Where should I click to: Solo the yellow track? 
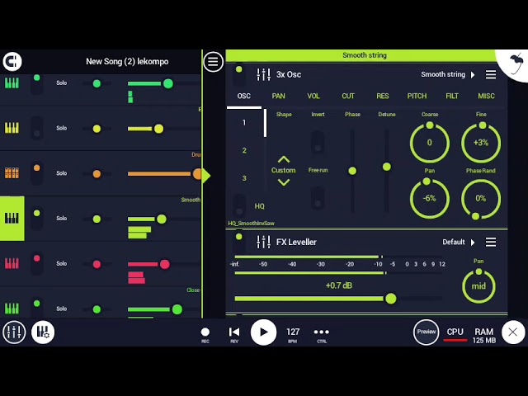62,128
